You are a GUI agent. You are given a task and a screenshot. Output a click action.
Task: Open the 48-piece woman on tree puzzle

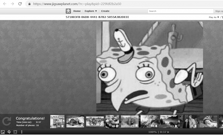(x=150, y=122)
